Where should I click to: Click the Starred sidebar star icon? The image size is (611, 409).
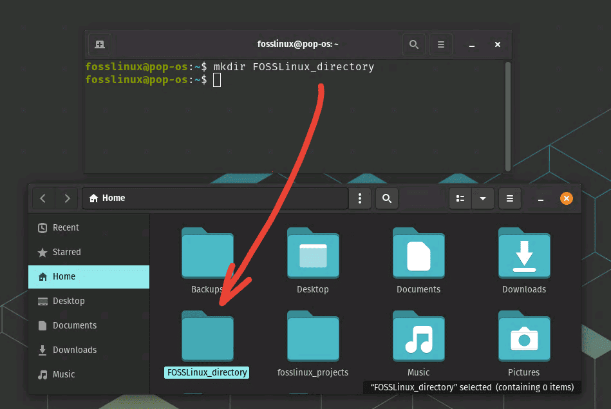tap(43, 252)
